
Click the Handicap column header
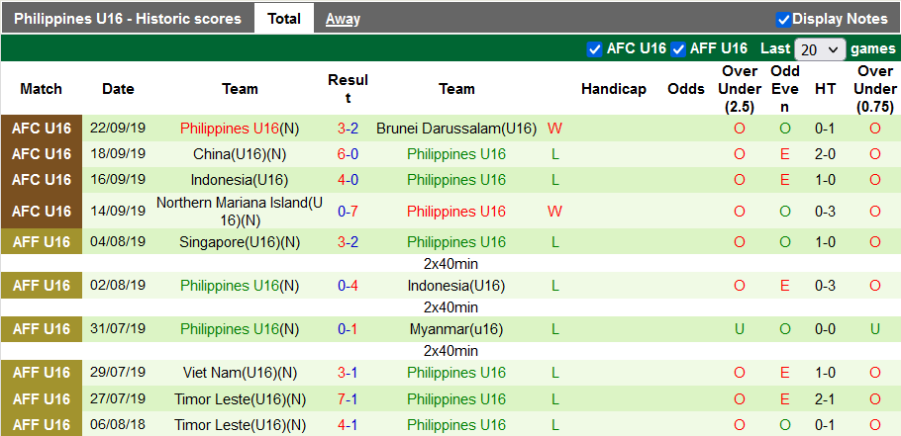pos(614,89)
